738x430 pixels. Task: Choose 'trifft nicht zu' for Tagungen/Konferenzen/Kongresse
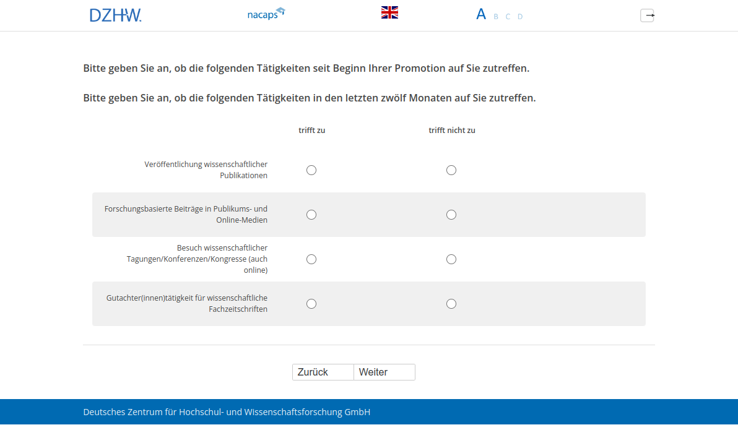[451, 259]
